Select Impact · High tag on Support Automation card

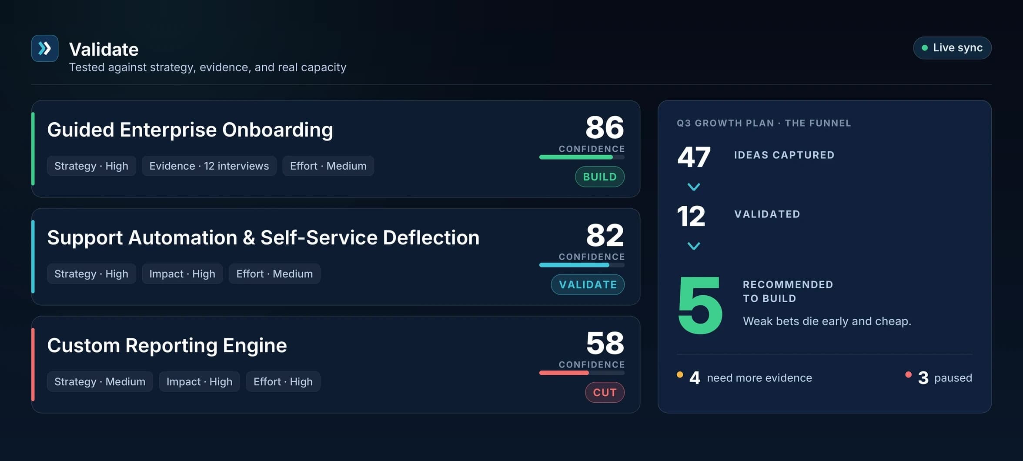(182, 274)
